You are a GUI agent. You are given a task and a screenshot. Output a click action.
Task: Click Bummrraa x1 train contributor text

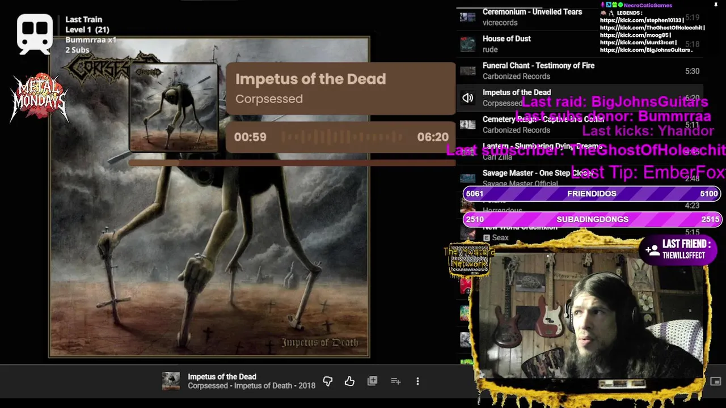(91, 40)
